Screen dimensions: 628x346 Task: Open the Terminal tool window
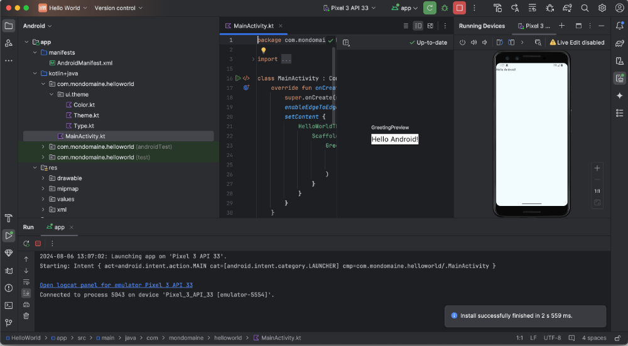point(8,306)
